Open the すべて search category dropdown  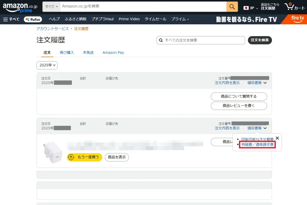tap(51, 7)
